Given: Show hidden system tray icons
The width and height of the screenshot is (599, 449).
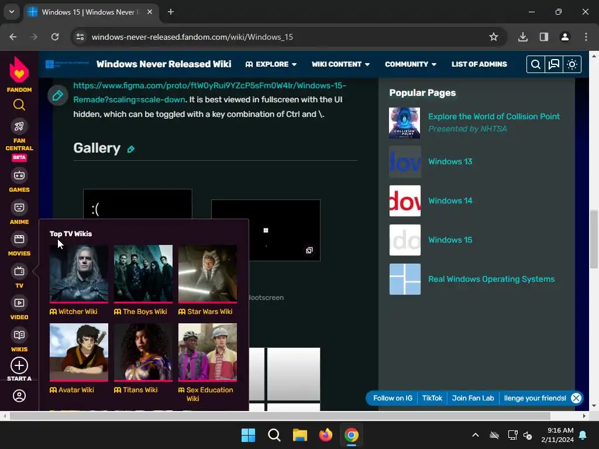Looking at the screenshot, I should 476,435.
